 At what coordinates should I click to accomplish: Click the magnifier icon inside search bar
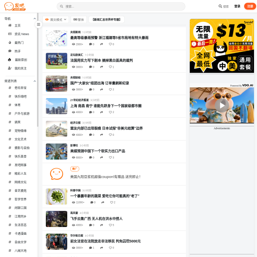click(x=61, y=6)
